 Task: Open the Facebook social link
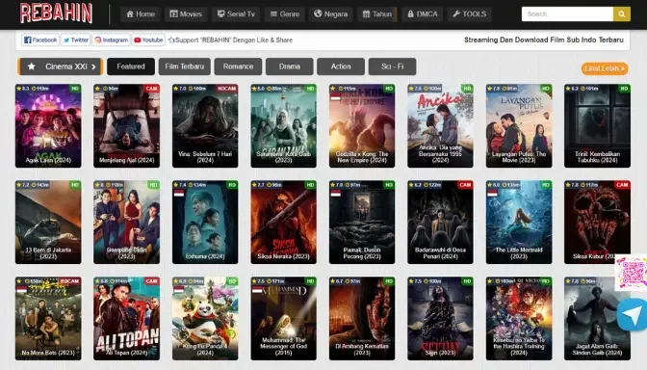click(x=40, y=40)
